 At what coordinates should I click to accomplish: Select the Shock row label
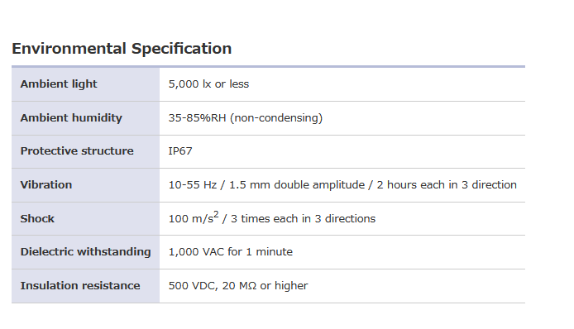coord(37,218)
